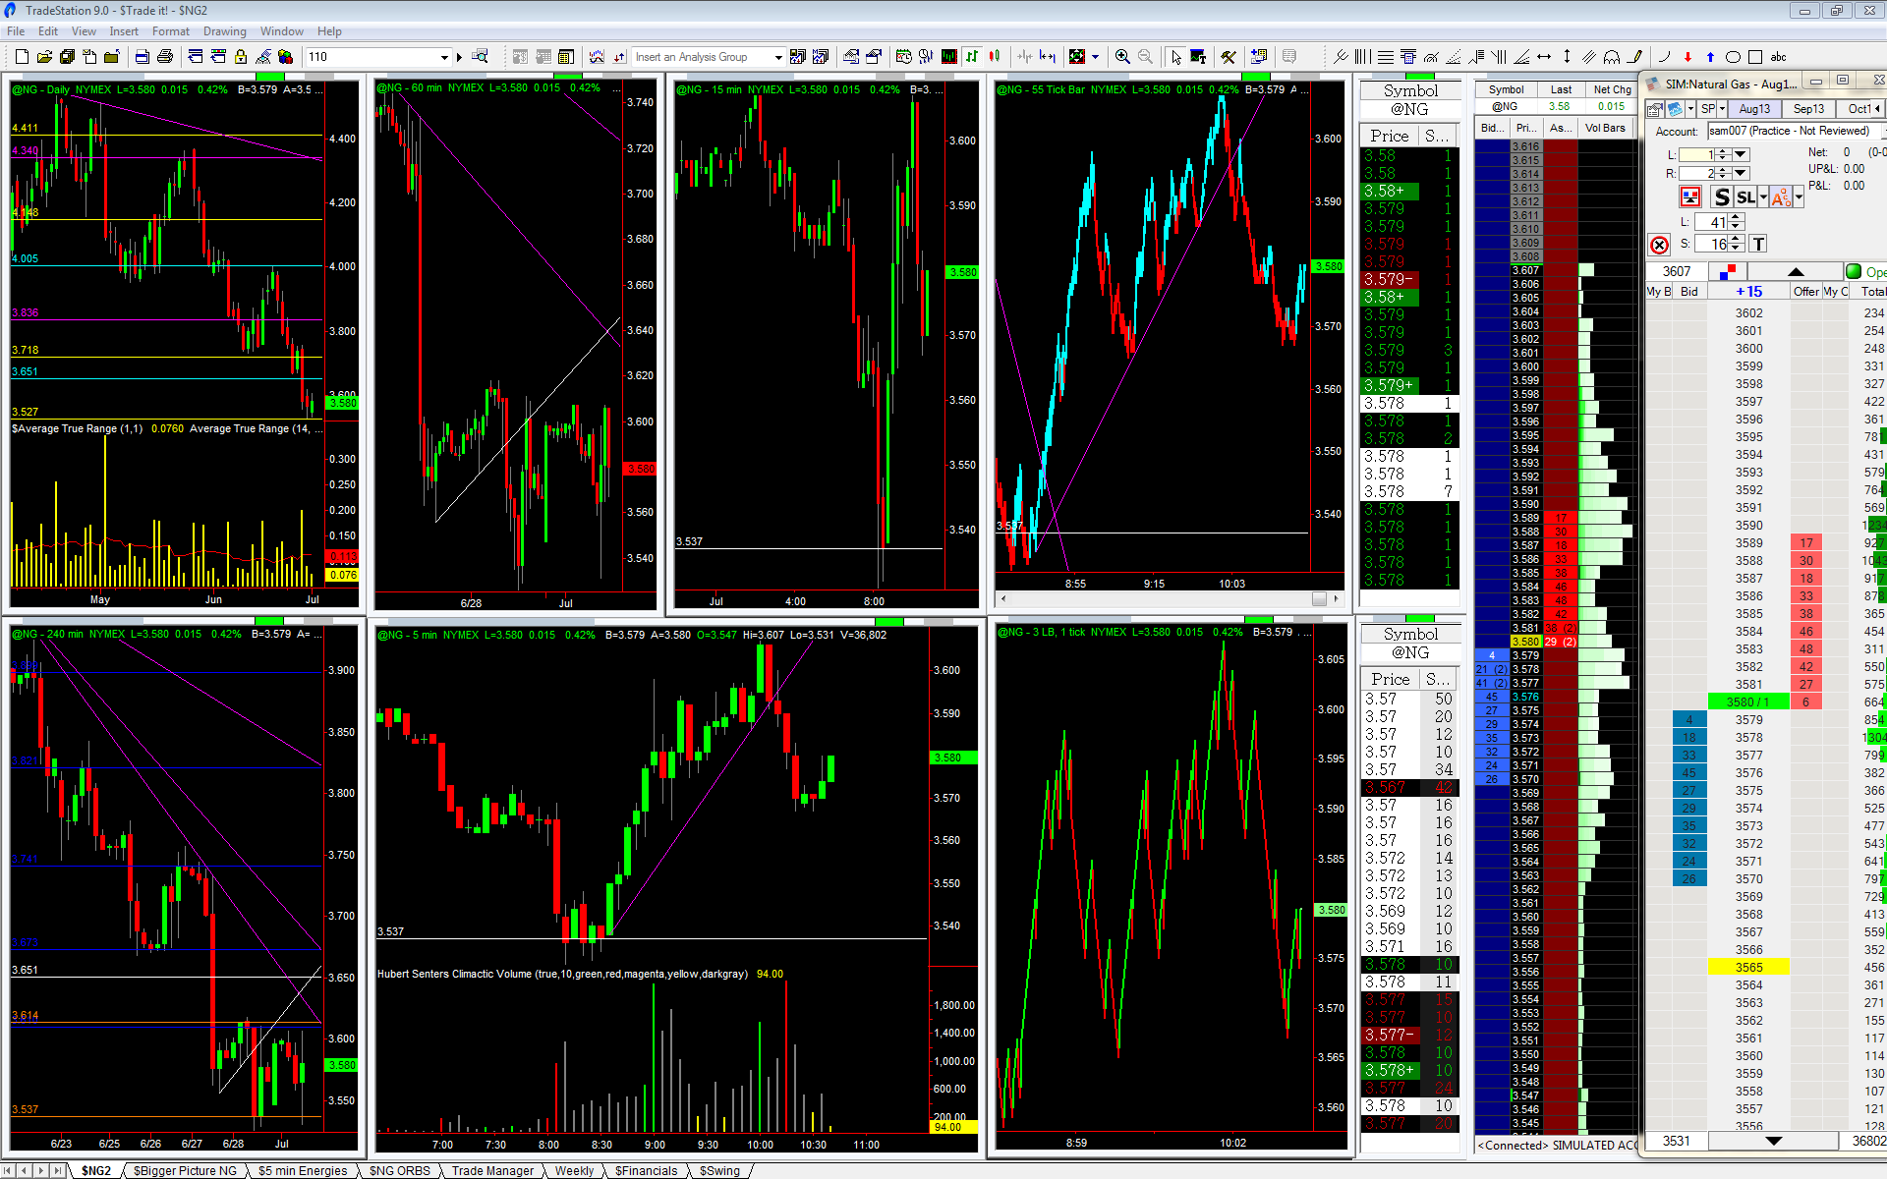Select the horizontal double-arrow drawing tool
Viewport: 1887px width, 1179px height.
click(x=1544, y=57)
